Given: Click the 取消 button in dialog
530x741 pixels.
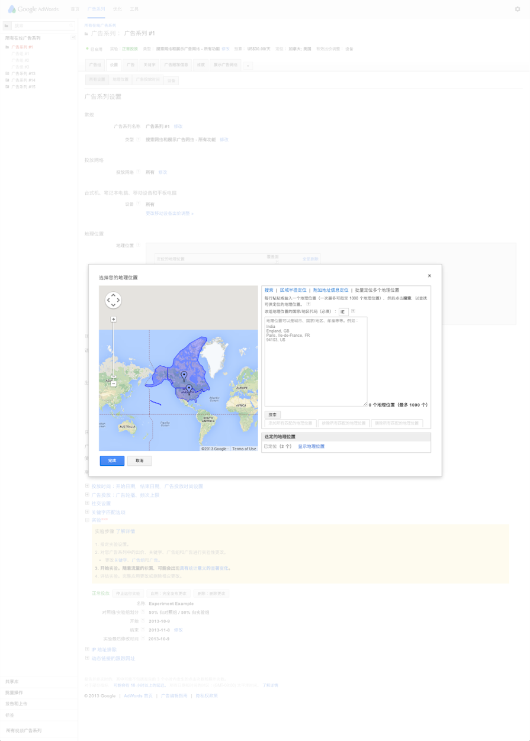Looking at the screenshot, I should (x=139, y=460).
